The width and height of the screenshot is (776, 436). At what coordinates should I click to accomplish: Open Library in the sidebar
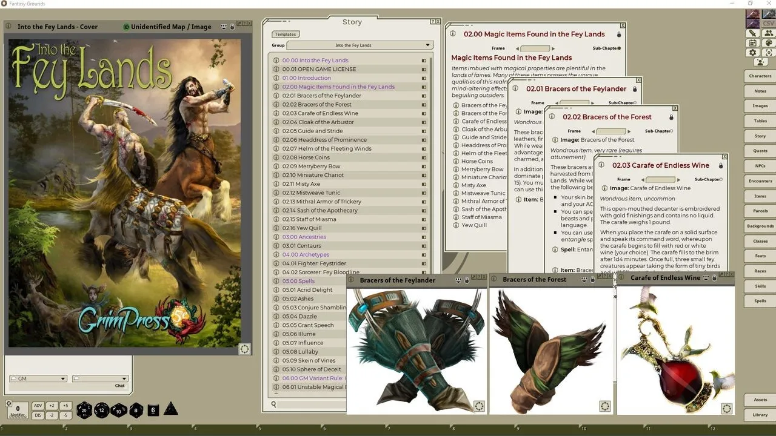point(760,415)
